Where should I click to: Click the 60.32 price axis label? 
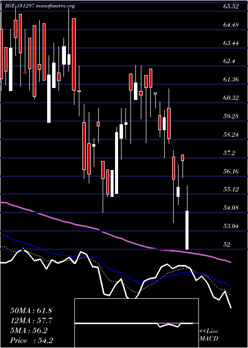click(x=231, y=97)
